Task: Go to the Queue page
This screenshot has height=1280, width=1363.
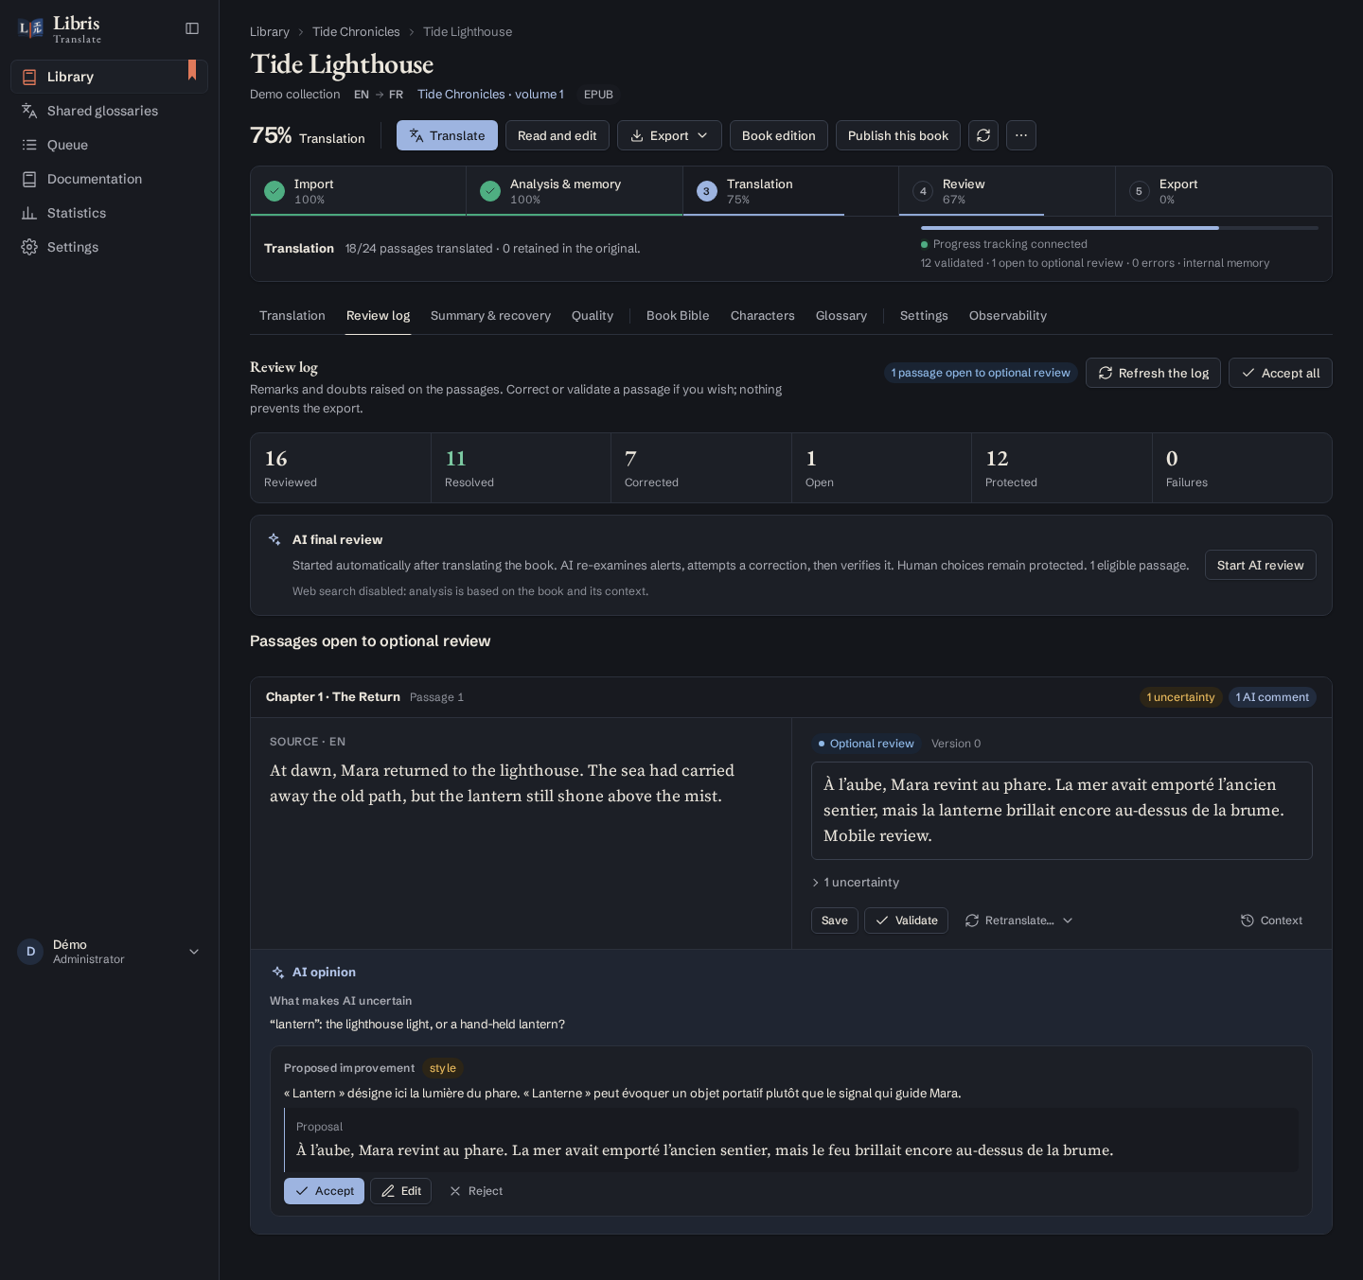Action: click(109, 145)
